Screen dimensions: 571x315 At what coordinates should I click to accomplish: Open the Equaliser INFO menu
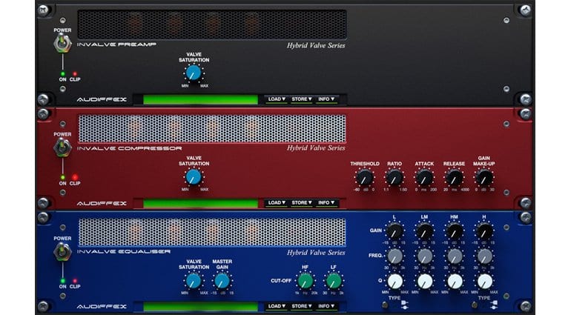326,306
